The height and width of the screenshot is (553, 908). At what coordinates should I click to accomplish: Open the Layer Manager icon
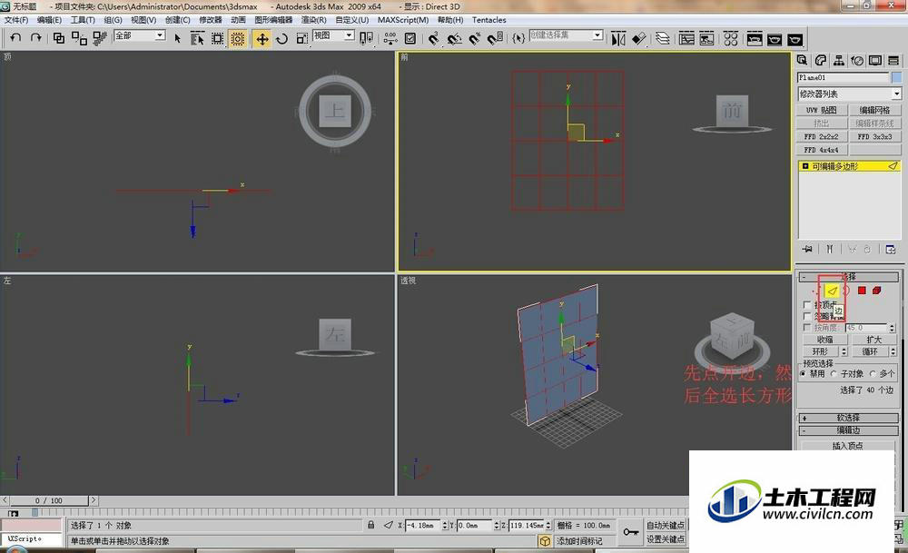[x=663, y=39]
